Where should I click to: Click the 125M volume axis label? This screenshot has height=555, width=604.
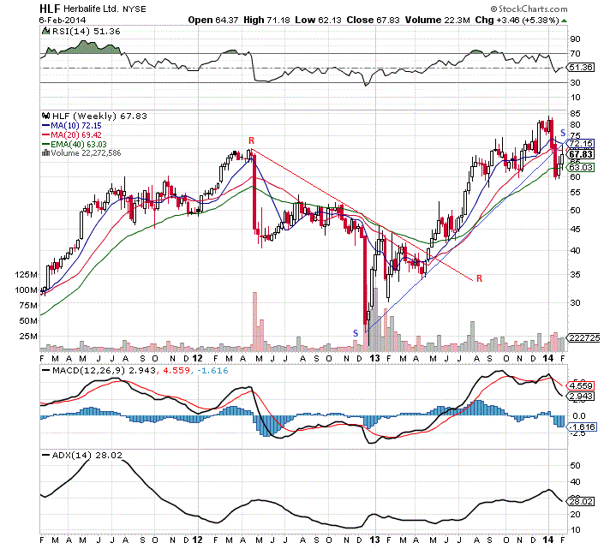(26, 275)
